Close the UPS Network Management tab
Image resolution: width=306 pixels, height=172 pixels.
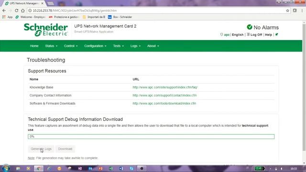click(43, 3)
